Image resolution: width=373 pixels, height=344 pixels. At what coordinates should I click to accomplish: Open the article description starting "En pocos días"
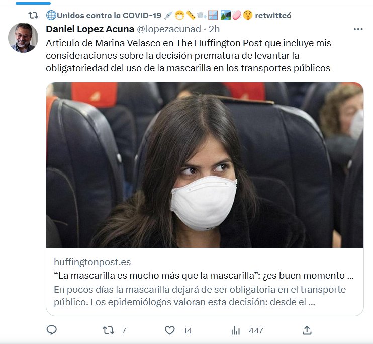[x=200, y=296]
